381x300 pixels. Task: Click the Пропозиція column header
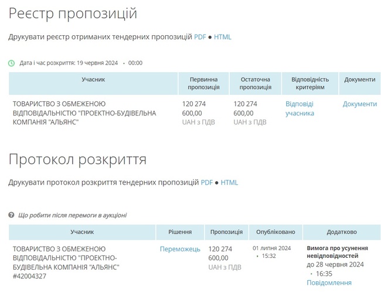click(226, 232)
